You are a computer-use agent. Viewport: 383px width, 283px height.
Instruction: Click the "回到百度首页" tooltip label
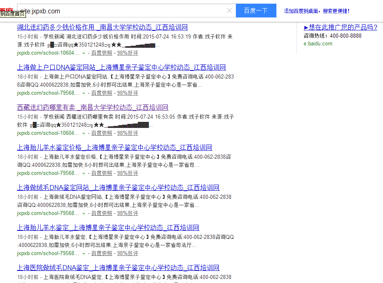tap(13, 14)
